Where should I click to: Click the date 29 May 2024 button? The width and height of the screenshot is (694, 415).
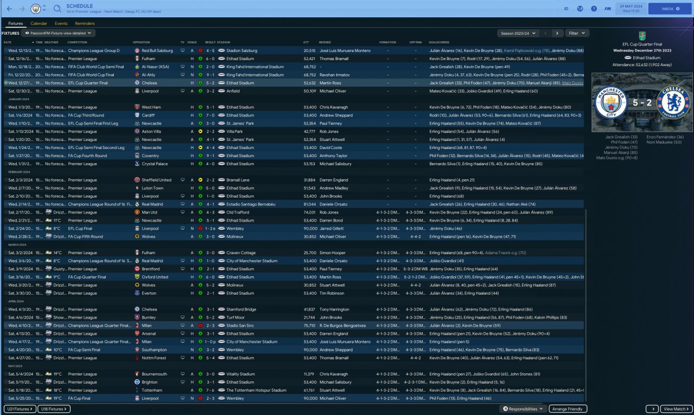click(631, 9)
